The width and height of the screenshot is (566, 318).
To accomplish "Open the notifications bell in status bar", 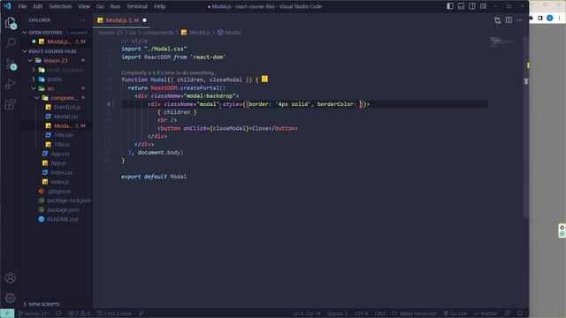I will click(520, 314).
